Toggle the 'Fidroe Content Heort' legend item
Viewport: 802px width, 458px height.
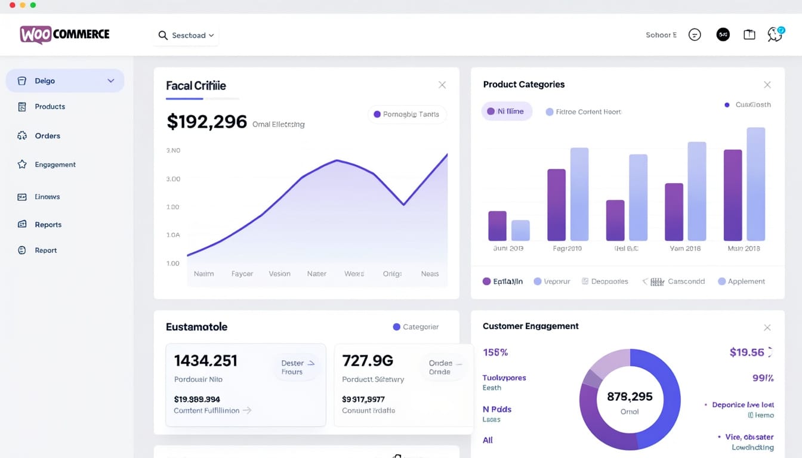point(583,112)
